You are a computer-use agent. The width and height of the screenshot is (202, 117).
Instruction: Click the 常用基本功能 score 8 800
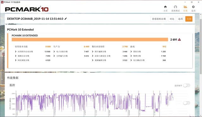48,47
